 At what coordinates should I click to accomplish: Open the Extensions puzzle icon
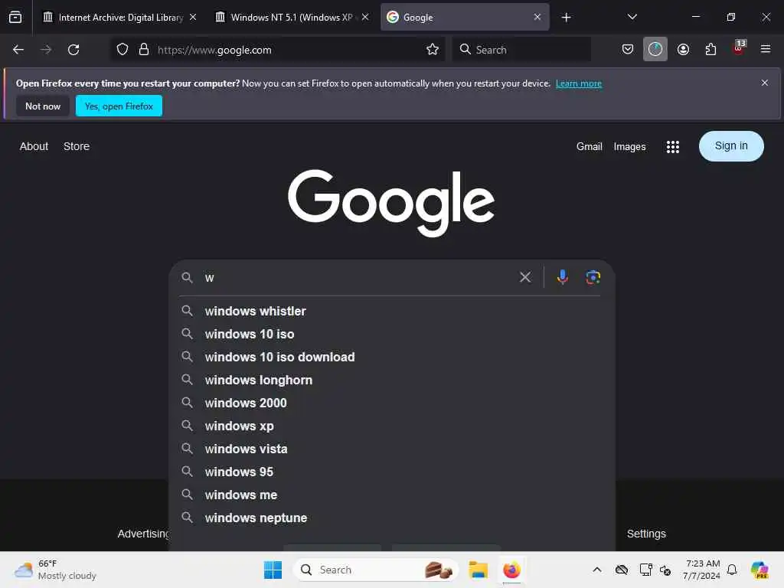(x=710, y=50)
